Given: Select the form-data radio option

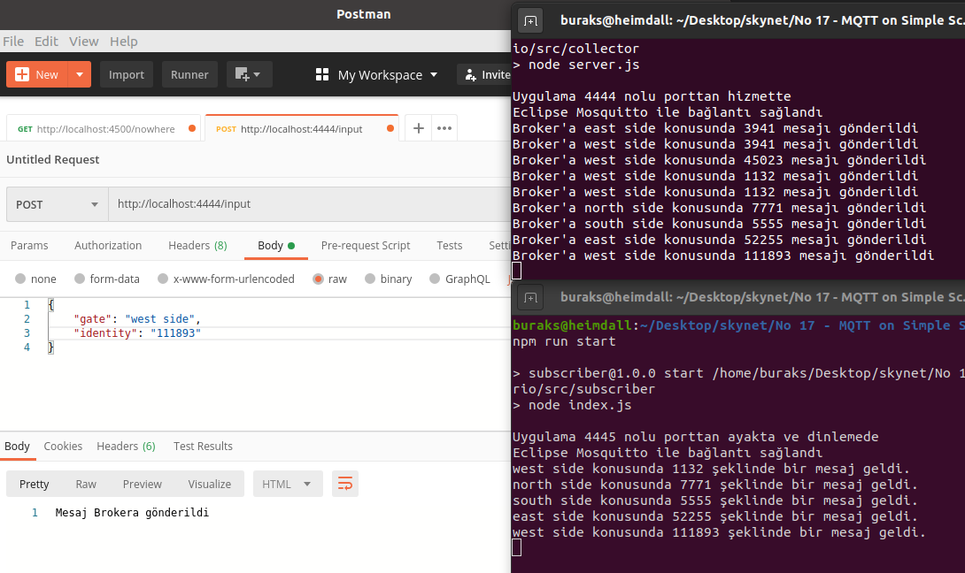Looking at the screenshot, I should [80, 279].
